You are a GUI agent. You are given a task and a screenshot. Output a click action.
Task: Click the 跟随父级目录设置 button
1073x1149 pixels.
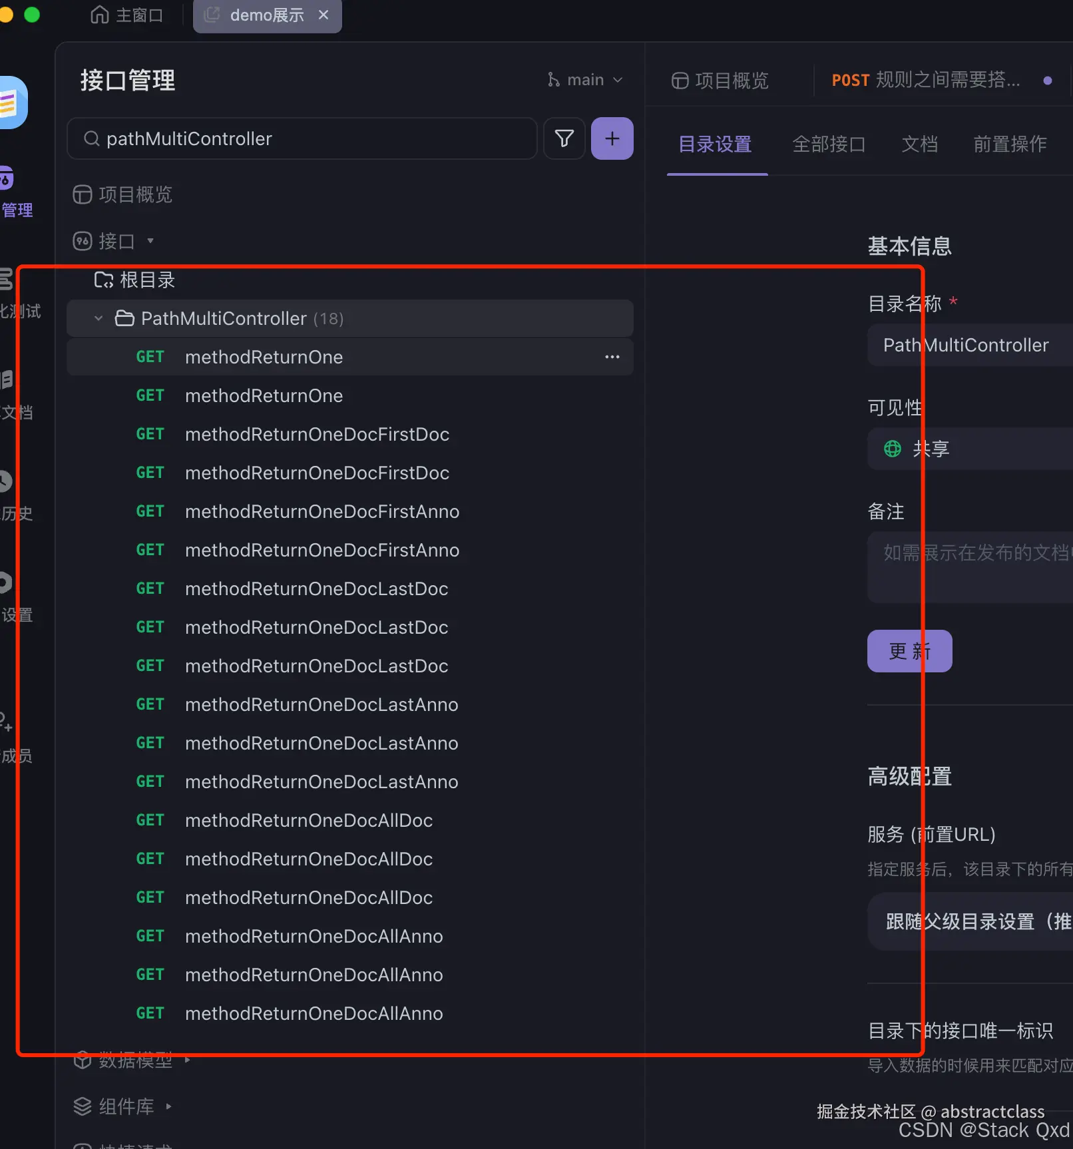[x=972, y=921]
